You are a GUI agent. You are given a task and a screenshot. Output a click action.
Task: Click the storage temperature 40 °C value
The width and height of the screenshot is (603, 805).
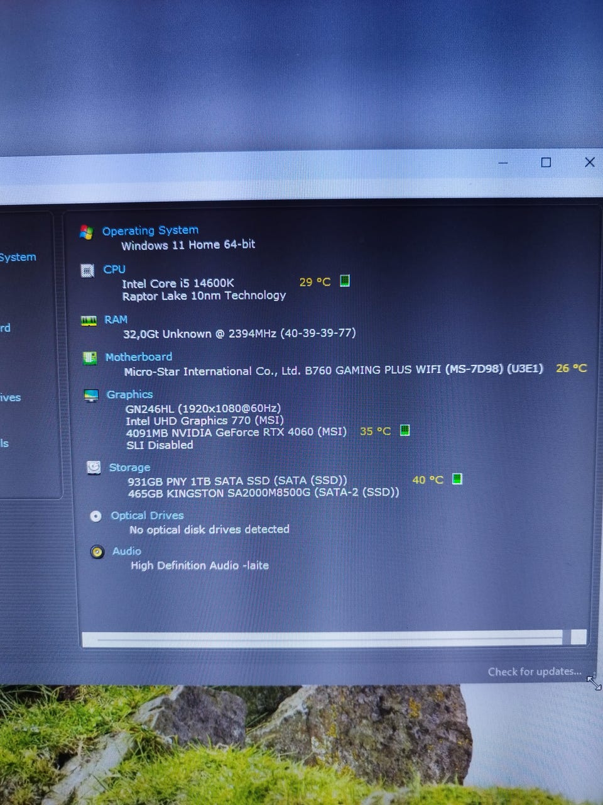428,480
